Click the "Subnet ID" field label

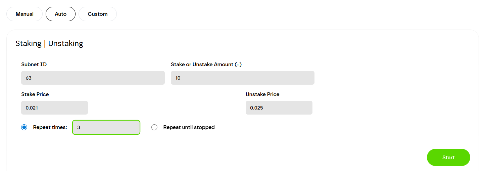click(x=34, y=64)
